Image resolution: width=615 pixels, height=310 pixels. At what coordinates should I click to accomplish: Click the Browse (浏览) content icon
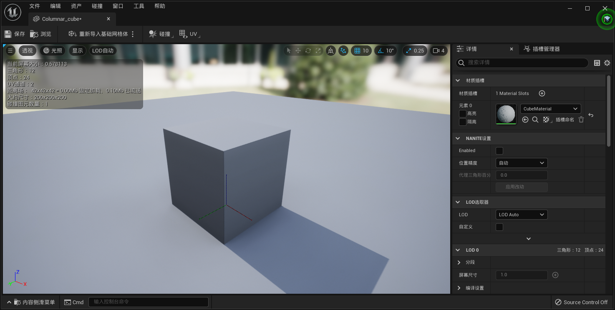click(34, 34)
